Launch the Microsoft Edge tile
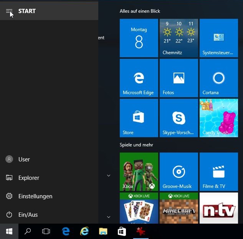This screenshot has width=243, height=239. point(139,78)
